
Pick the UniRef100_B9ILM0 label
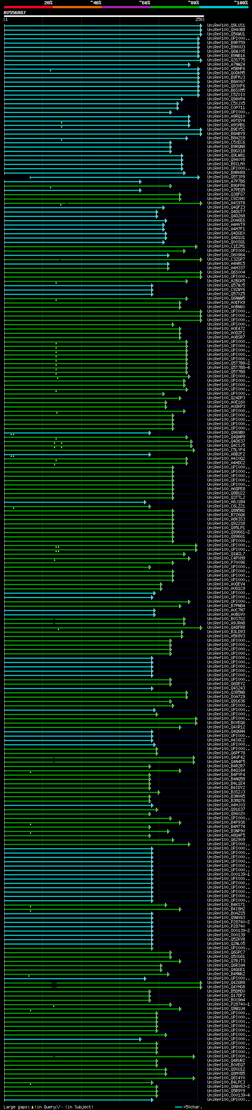[226, 164]
